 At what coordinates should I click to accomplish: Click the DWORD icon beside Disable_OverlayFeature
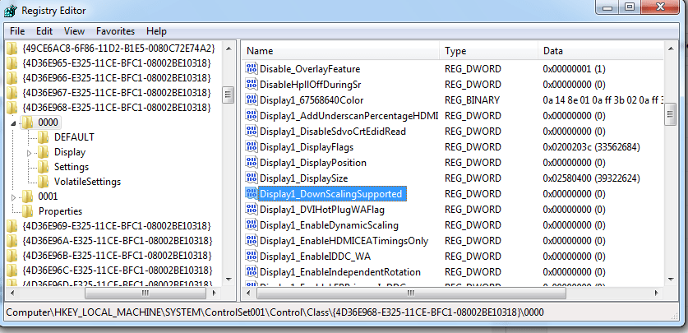coord(252,69)
